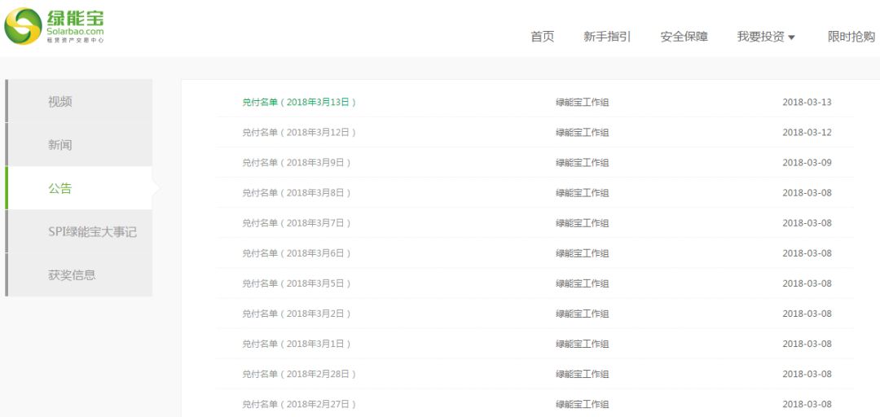Open 兑付名单 (2018年3月8日) announcement
This screenshot has height=417, width=880.
coord(297,193)
